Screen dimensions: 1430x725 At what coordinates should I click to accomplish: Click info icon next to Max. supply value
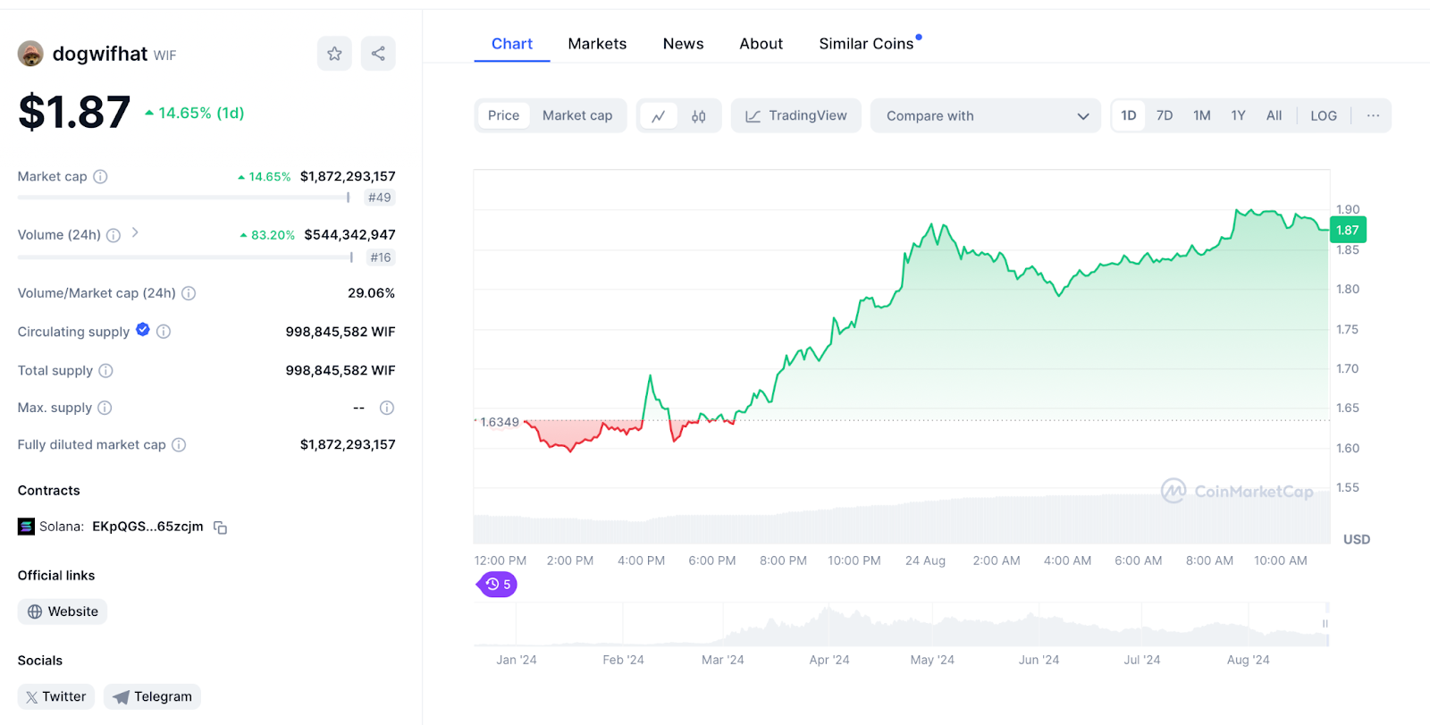[387, 408]
